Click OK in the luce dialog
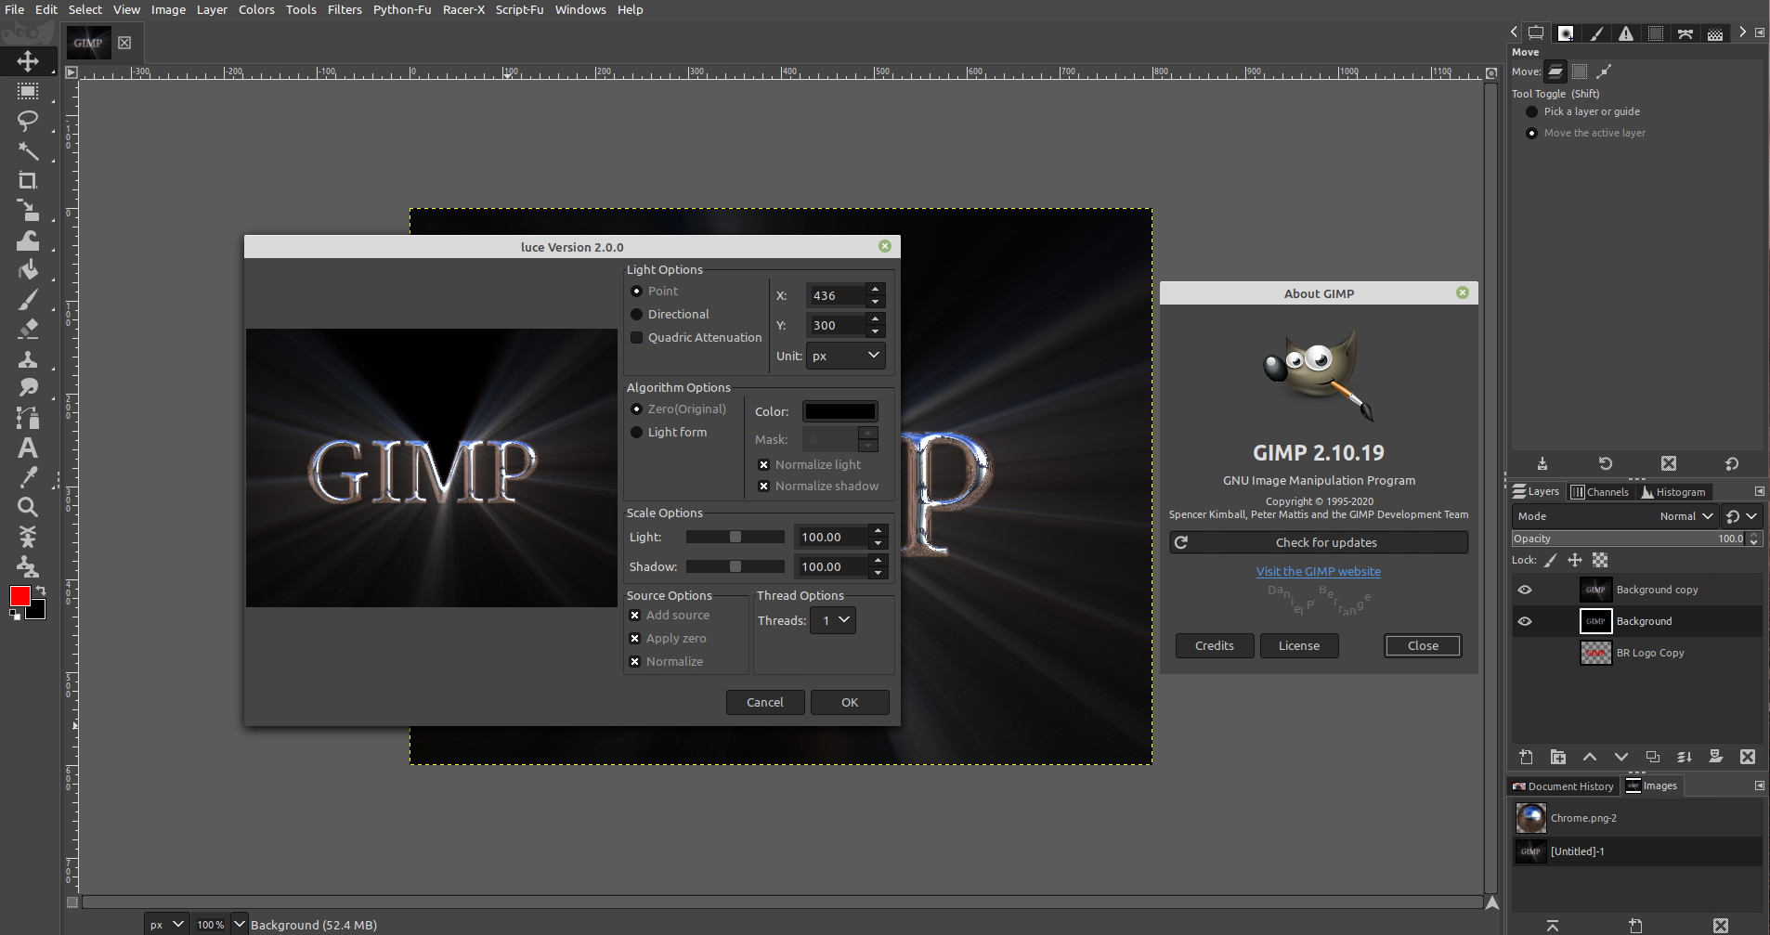 pyautogui.click(x=850, y=702)
